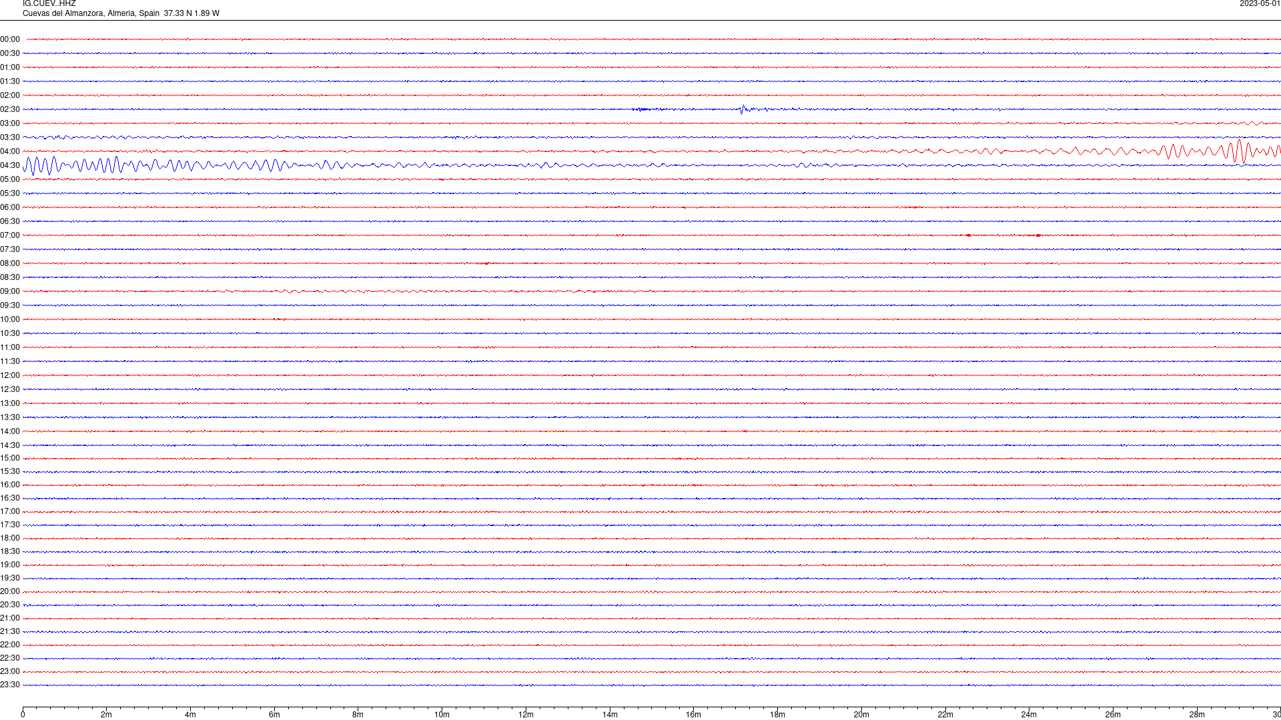Click the 14:30 time label
The width and height of the screenshot is (1281, 720).
click(x=10, y=445)
